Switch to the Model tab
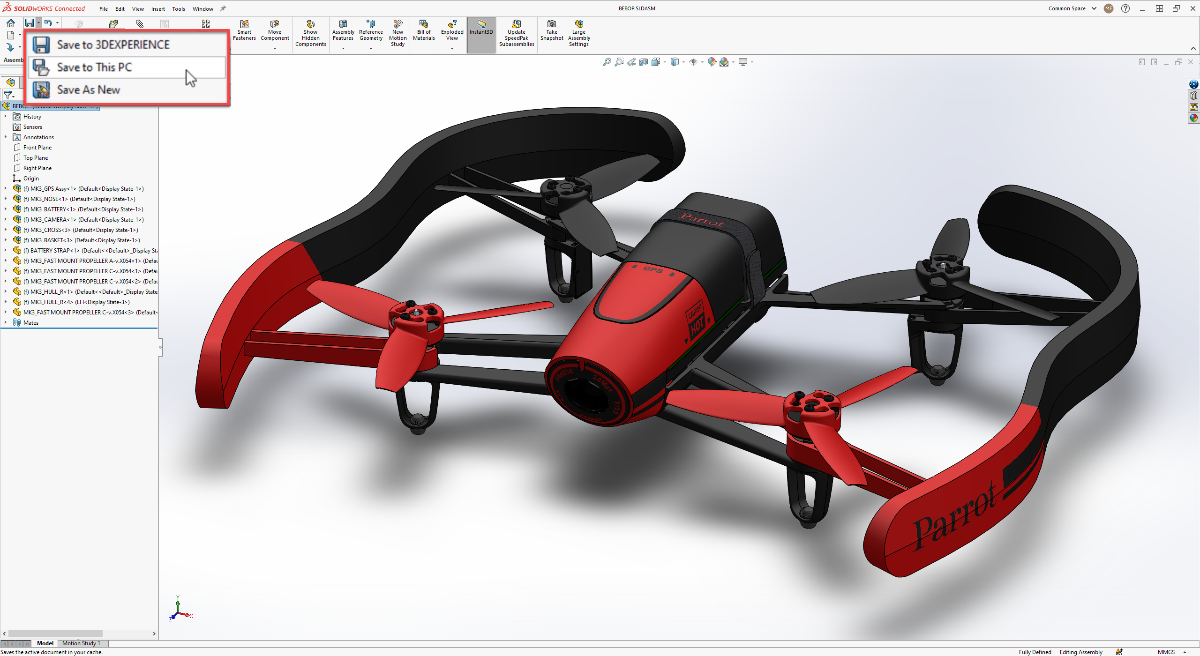This screenshot has width=1200, height=656. coord(45,643)
